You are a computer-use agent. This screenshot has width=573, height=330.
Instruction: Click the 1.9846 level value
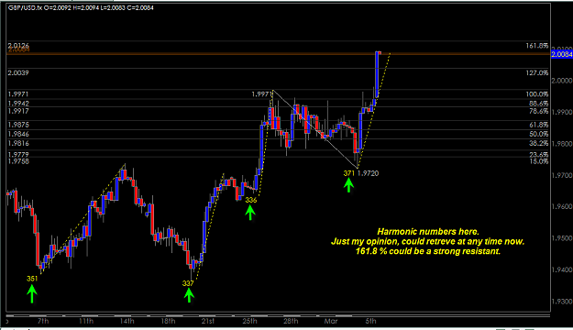click(x=18, y=134)
